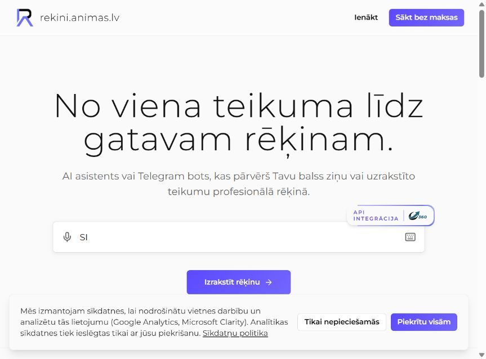Screen dimensions: 486x359
Task: Click the microphone icon in the input box
Action: point(67,237)
